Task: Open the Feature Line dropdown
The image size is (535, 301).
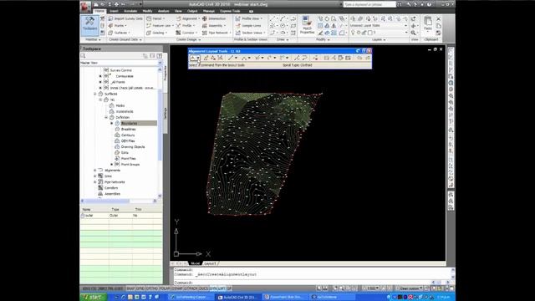Action: pyautogui.click(x=160, y=26)
